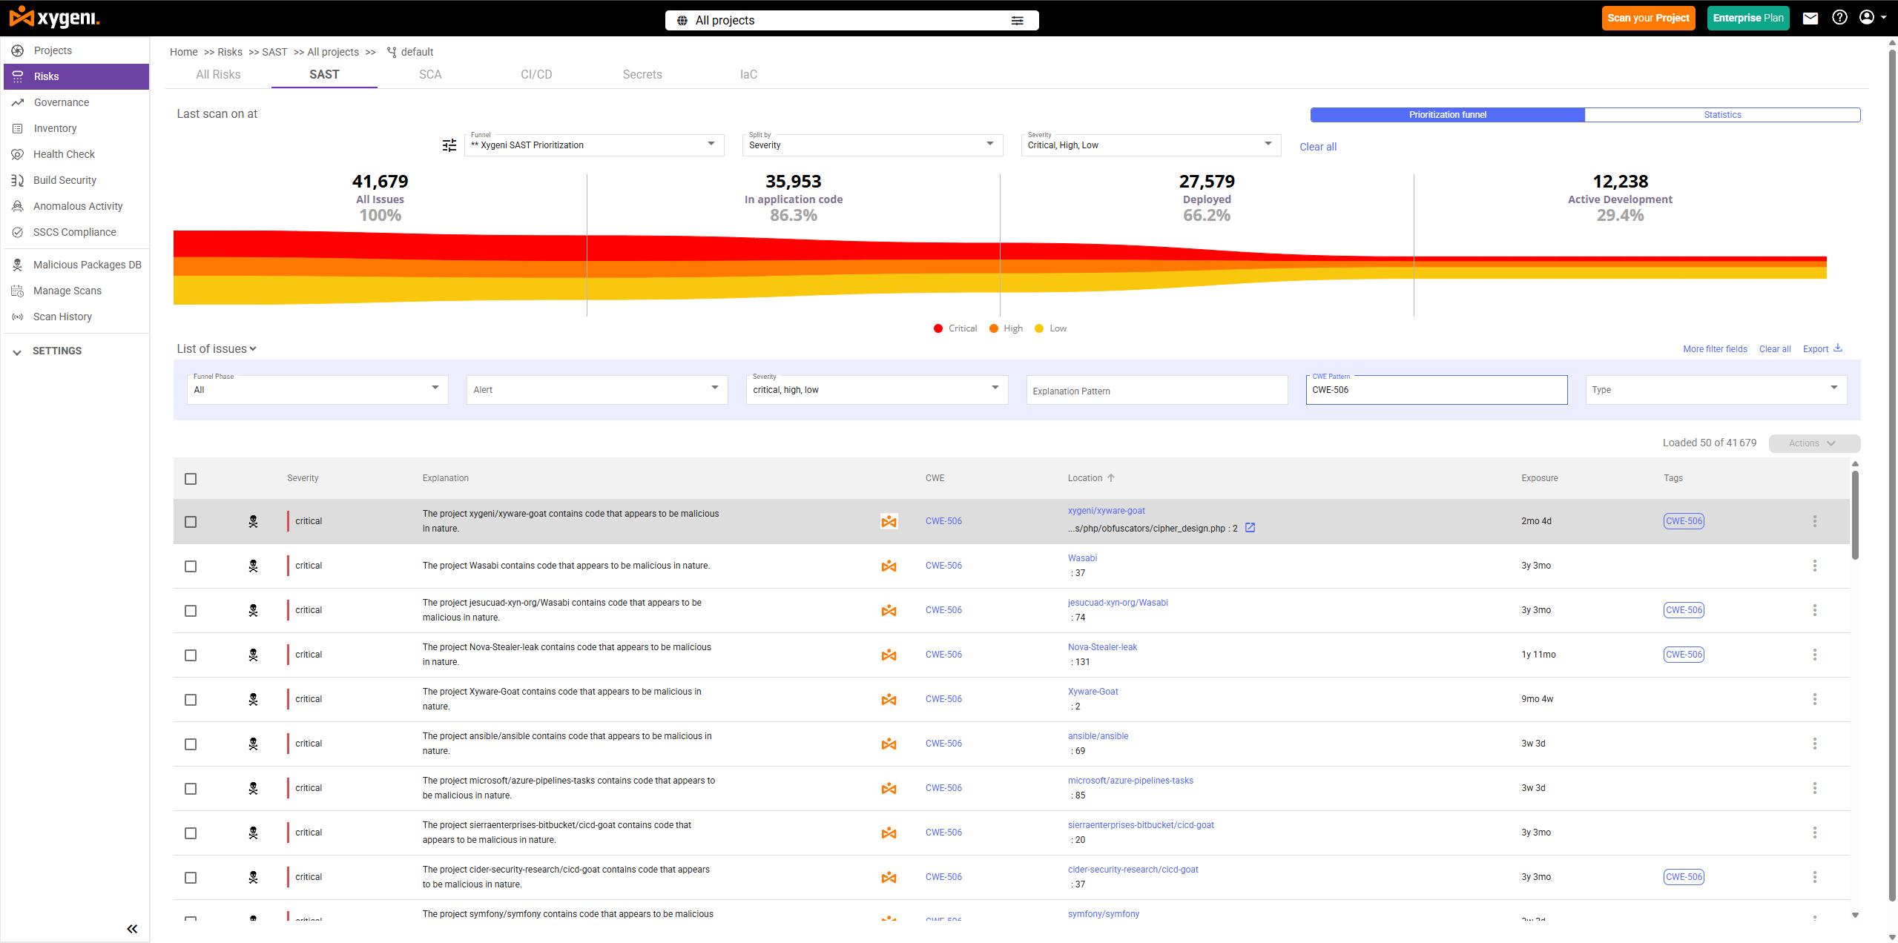
Task: Click the CWE Pattern input field
Action: tap(1436, 390)
